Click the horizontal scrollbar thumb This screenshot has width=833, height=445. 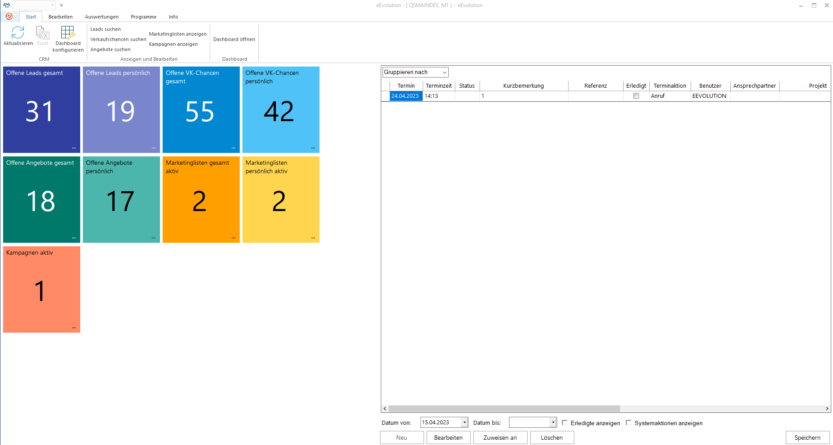click(504, 409)
